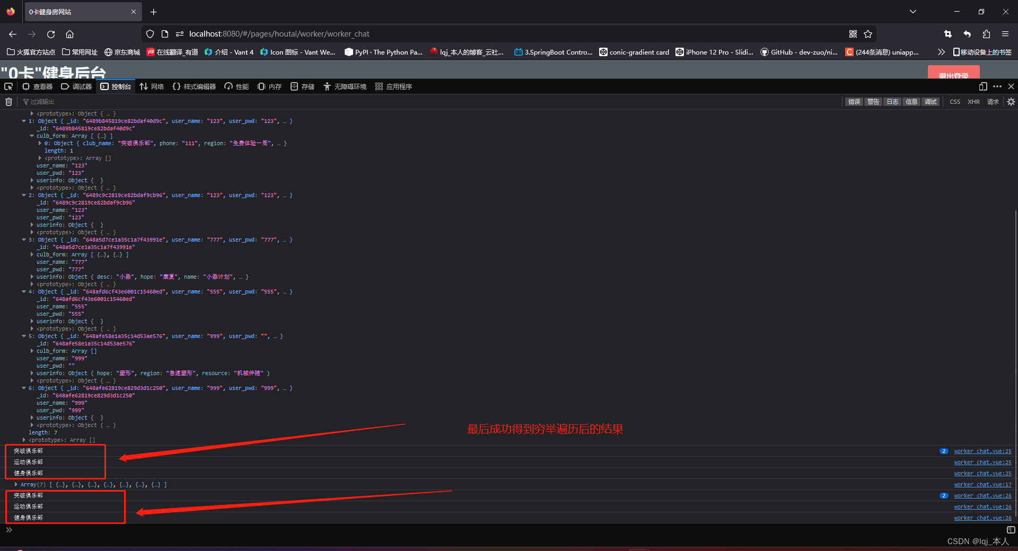Toggle the 警告 warnings filter

873,102
